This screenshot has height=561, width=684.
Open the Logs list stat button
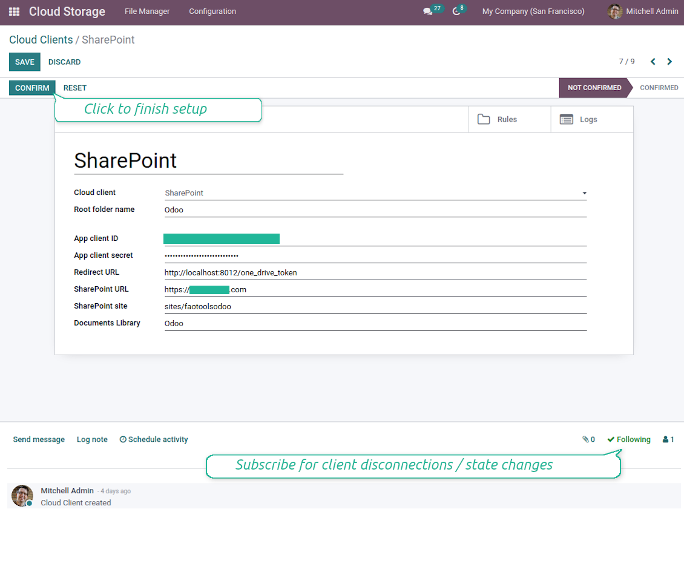pos(592,119)
